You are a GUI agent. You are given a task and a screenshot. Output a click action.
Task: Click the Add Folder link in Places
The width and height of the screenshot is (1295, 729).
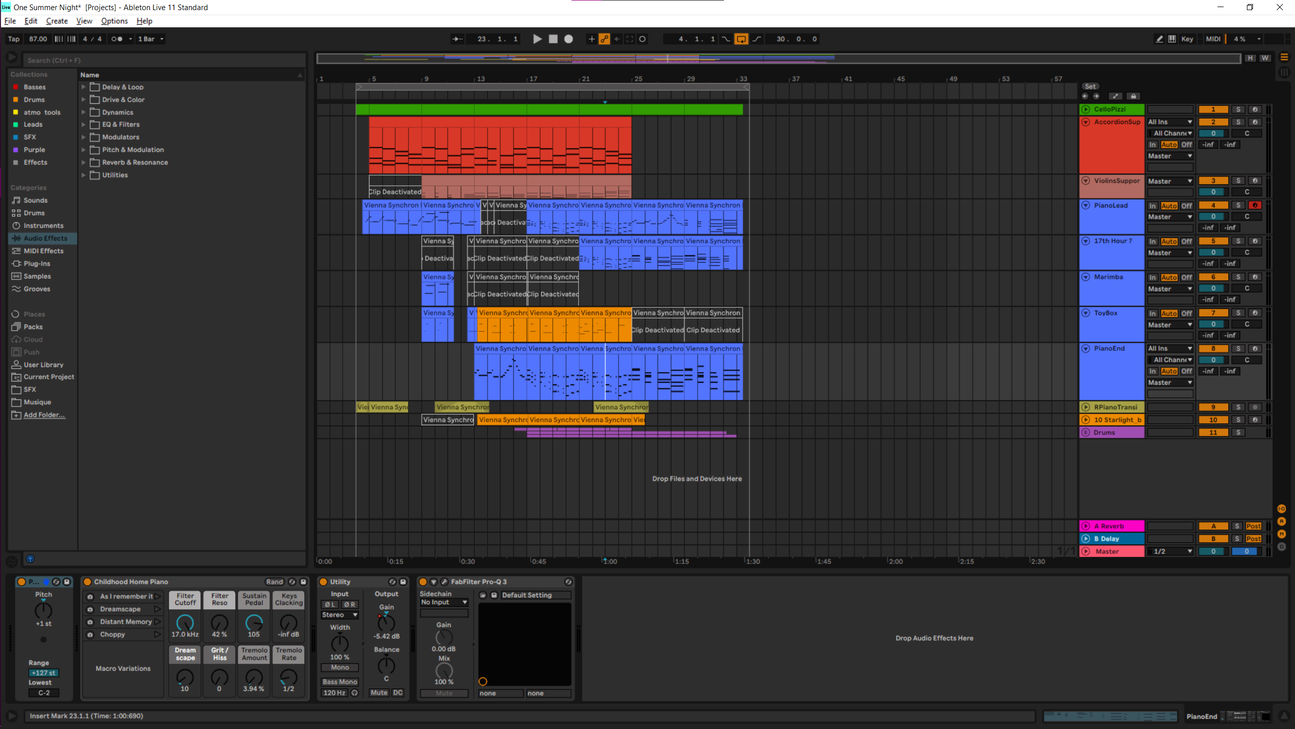44,415
